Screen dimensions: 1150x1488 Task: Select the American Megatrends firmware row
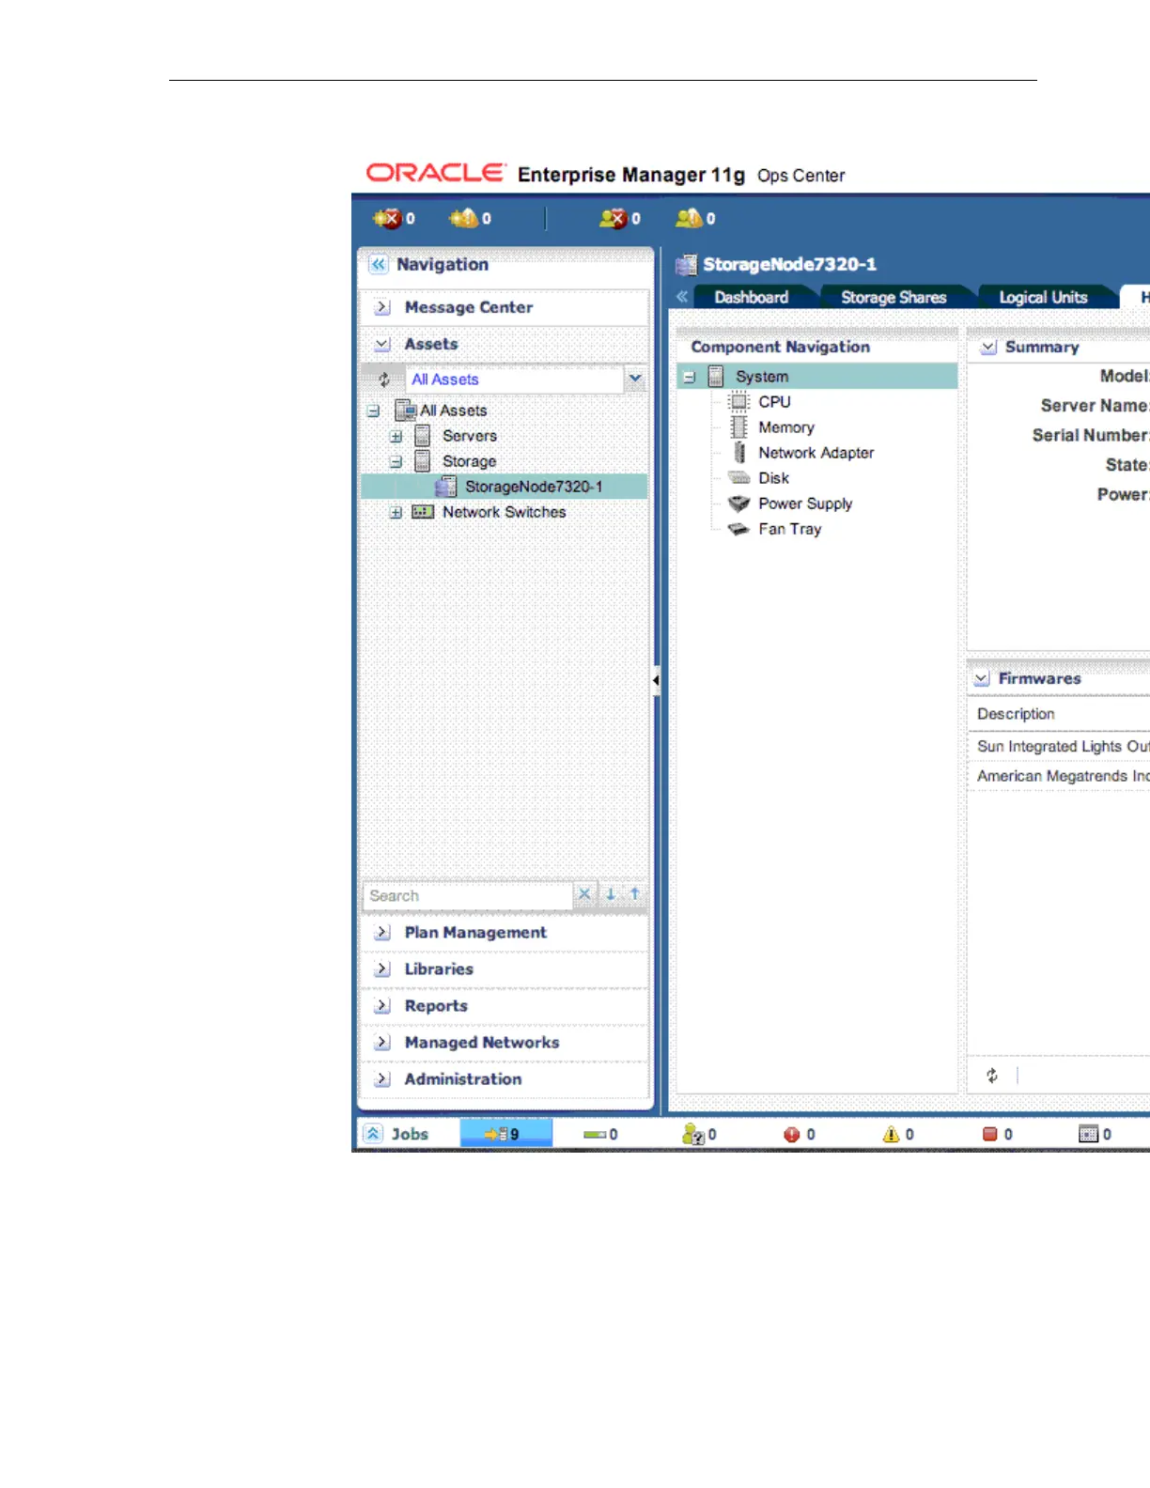coord(1059,776)
